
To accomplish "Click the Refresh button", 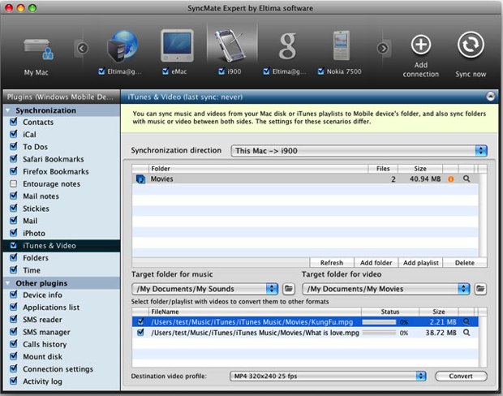I will pyautogui.click(x=332, y=262).
